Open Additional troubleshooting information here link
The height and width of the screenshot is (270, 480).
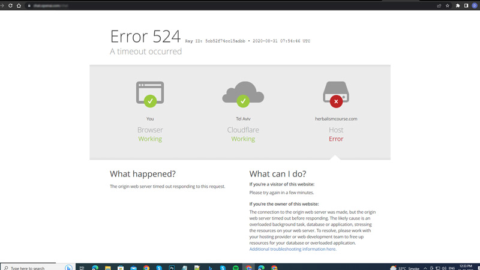coord(293,249)
